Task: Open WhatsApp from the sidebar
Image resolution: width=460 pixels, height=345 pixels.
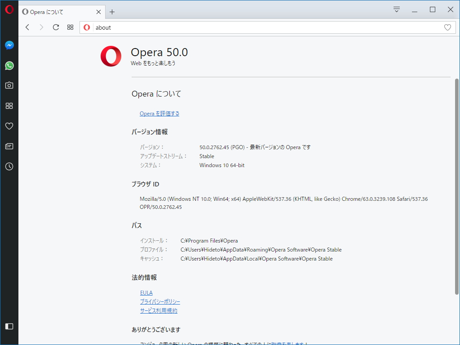Action: (x=9, y=65)
